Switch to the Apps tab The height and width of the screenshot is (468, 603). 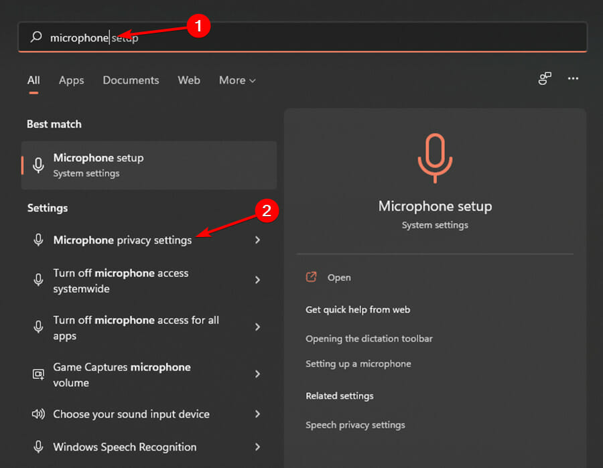click(71, 80)
